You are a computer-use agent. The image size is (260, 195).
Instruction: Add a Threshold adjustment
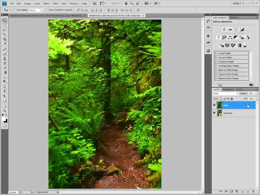(233, 45)
